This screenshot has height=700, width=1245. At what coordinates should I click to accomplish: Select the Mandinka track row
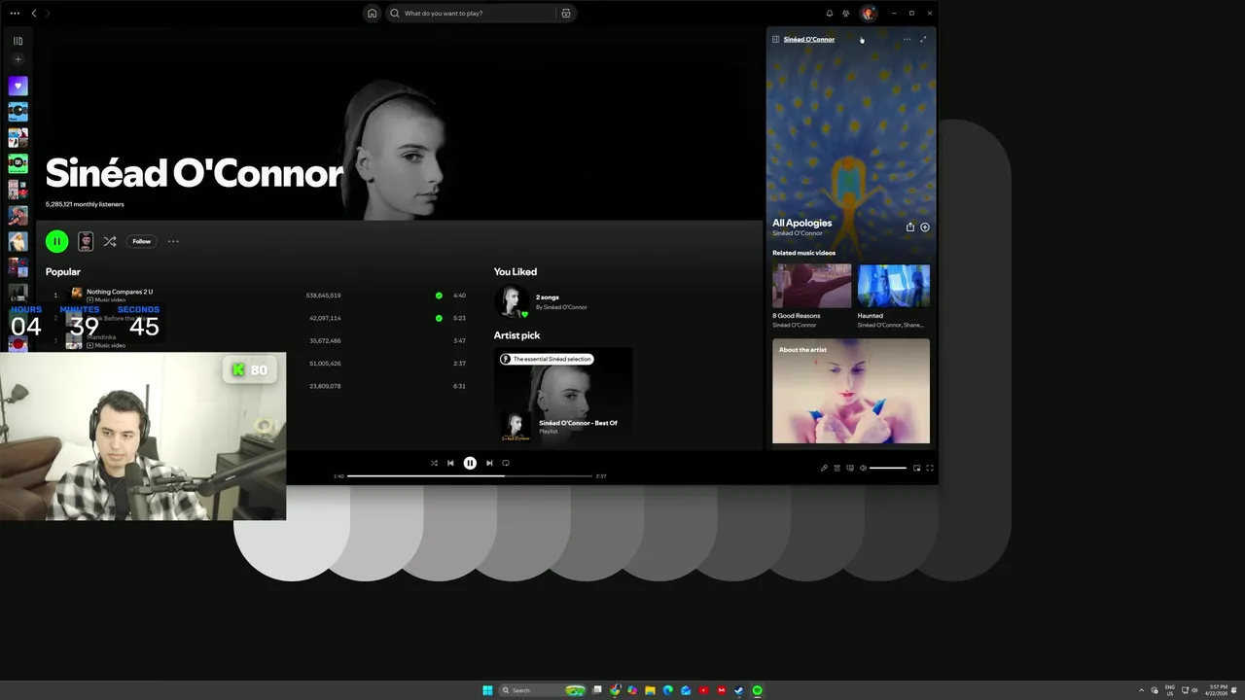point(258,340)
